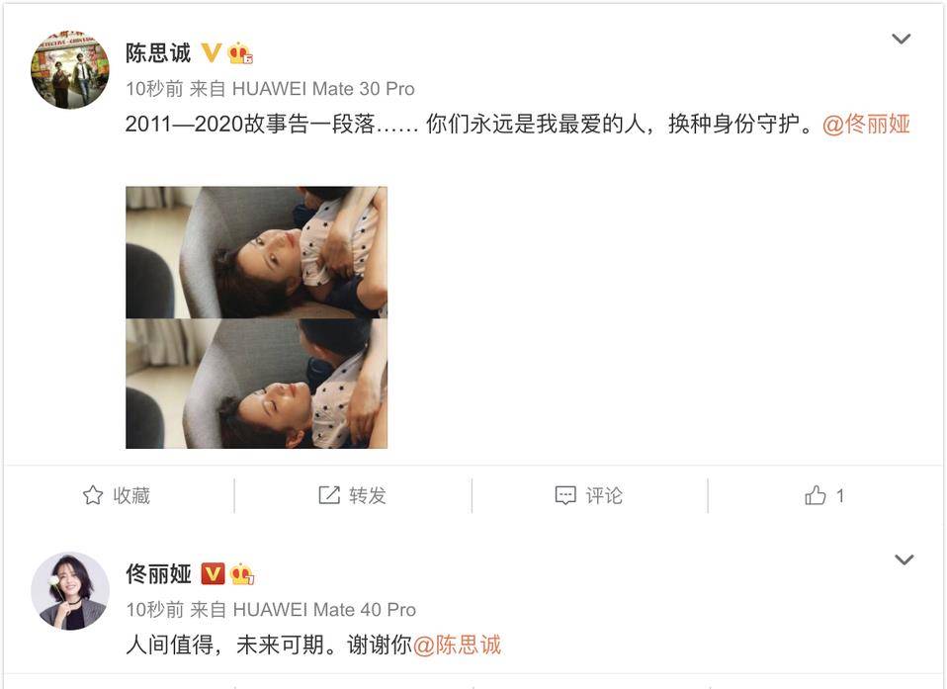
Task: Expand the options chevron on 陈思诚's post
Action: [x=902, y=40]
